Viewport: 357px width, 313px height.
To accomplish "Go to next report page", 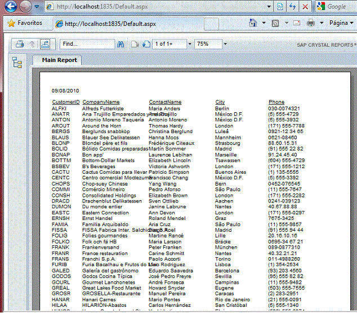I will point(145,44).
